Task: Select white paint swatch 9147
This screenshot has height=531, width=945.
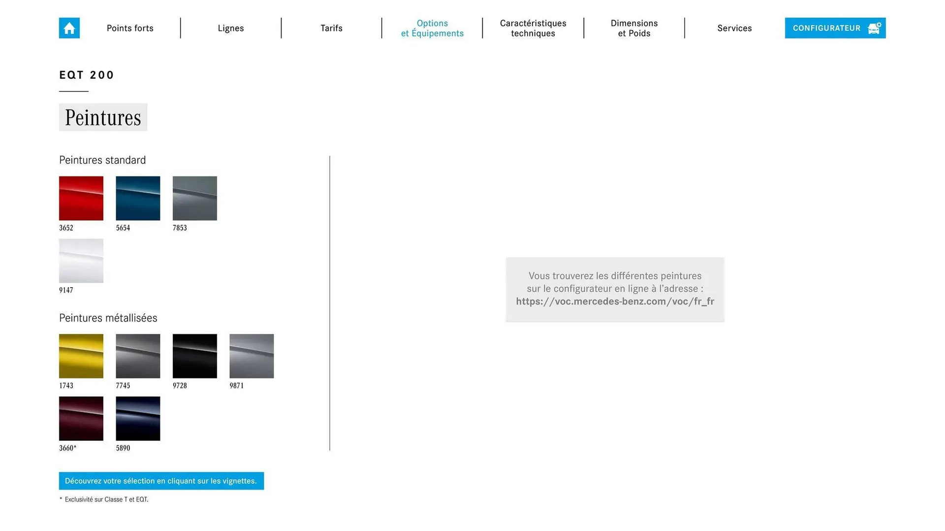Action: point(81,261)
